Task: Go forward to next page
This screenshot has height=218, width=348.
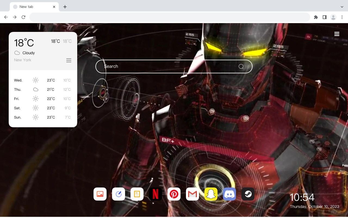Action: pyautogui.click(x=15, y=17)
